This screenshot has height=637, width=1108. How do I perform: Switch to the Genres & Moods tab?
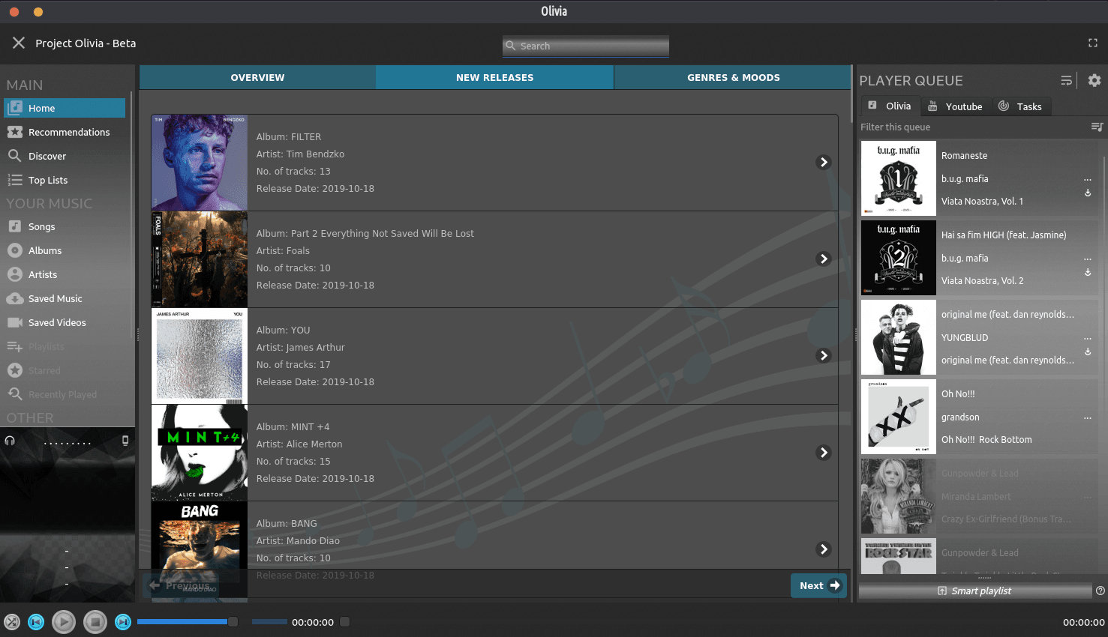[733, 77]
